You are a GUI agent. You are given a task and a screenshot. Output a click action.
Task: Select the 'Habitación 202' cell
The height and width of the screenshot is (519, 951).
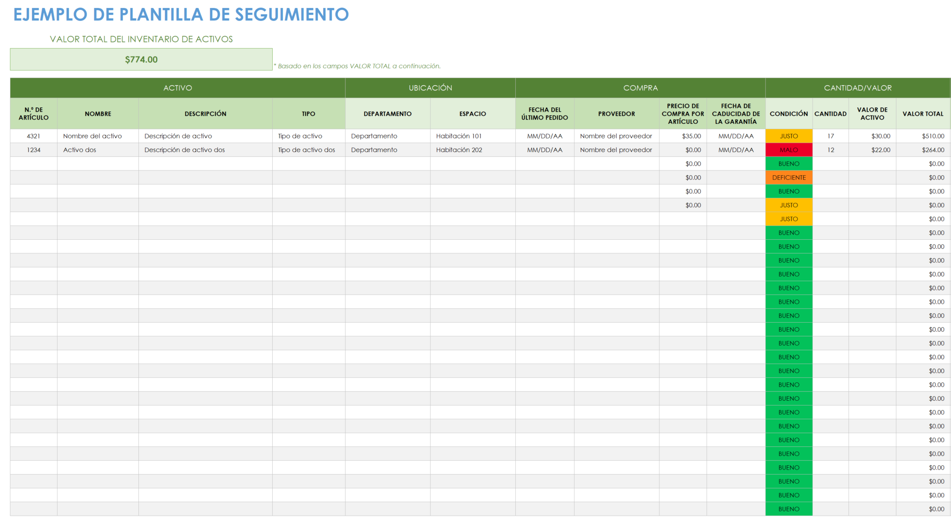coord(472,150)
